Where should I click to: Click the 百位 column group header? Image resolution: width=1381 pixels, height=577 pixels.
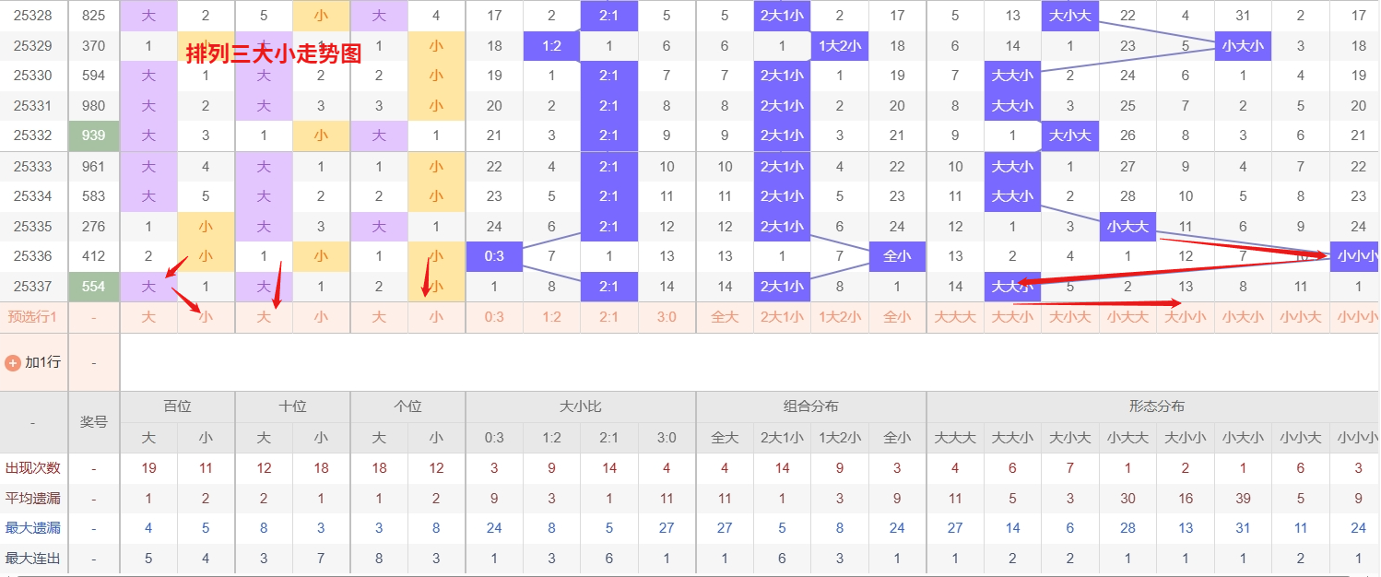pyautogui.click(x=177, y=406)
